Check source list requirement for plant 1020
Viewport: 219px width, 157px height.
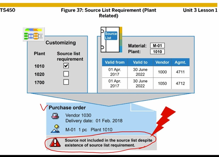66,74
